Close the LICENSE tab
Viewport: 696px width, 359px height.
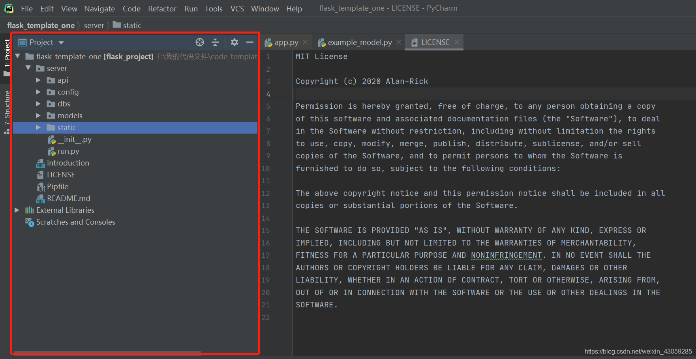pos(457,42)
